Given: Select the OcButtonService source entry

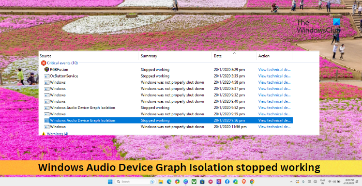Looking at the screenshot, I should [x=64, y=76].
